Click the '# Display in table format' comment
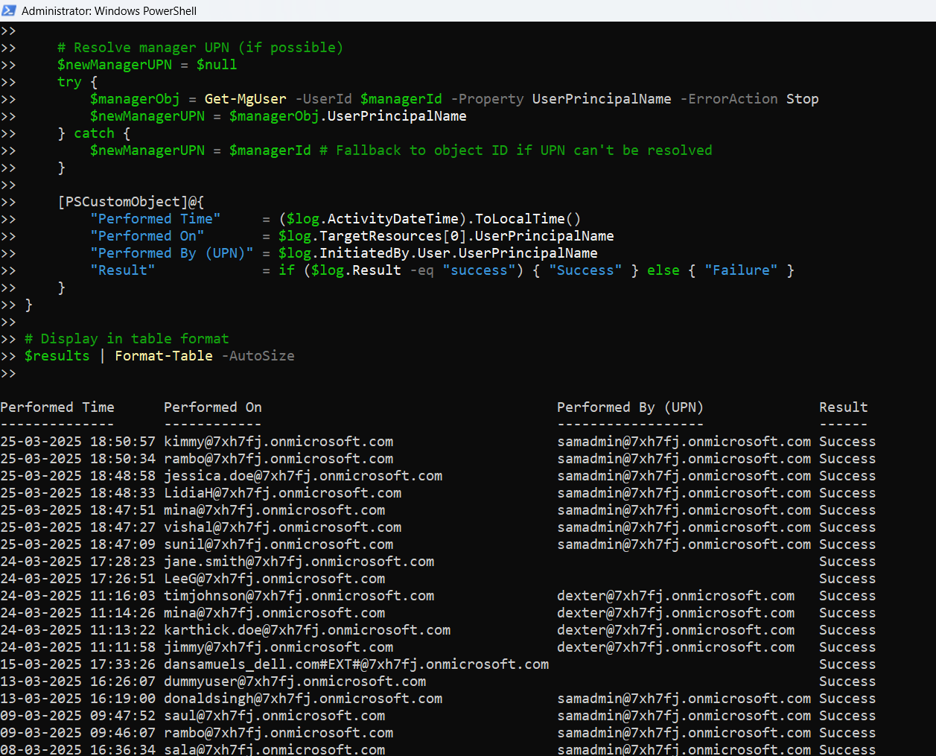Screen dimensions: 936x756 127,339
